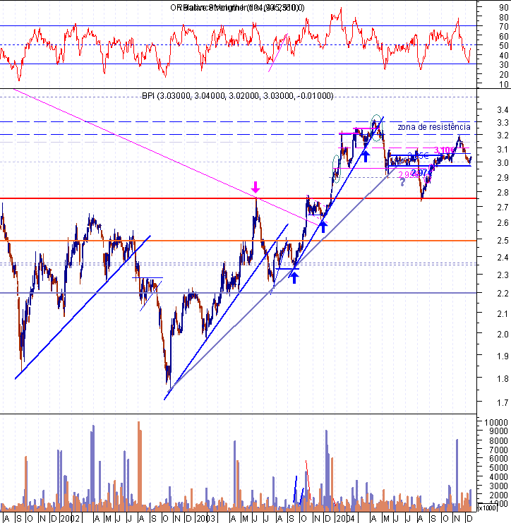The height and width of the screenshot is (523, 511).
Task: Click the 2003 year label on the date axis
Action: tap(205, 518)
